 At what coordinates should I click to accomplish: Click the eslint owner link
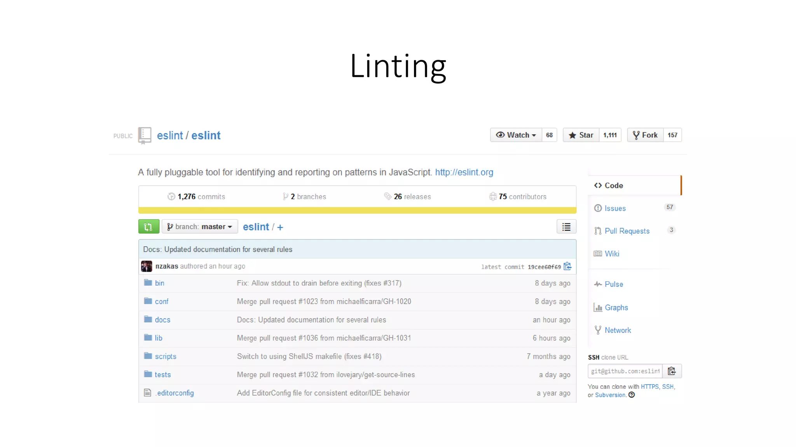pyautogui.click(x=170, y=135)
